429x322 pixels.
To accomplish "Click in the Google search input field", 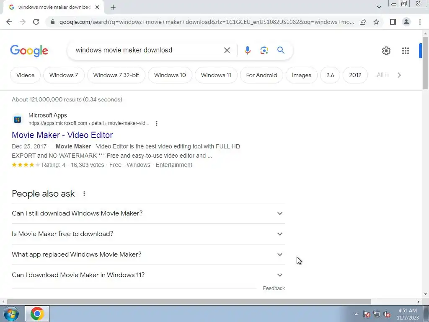I will coord(148,50).
